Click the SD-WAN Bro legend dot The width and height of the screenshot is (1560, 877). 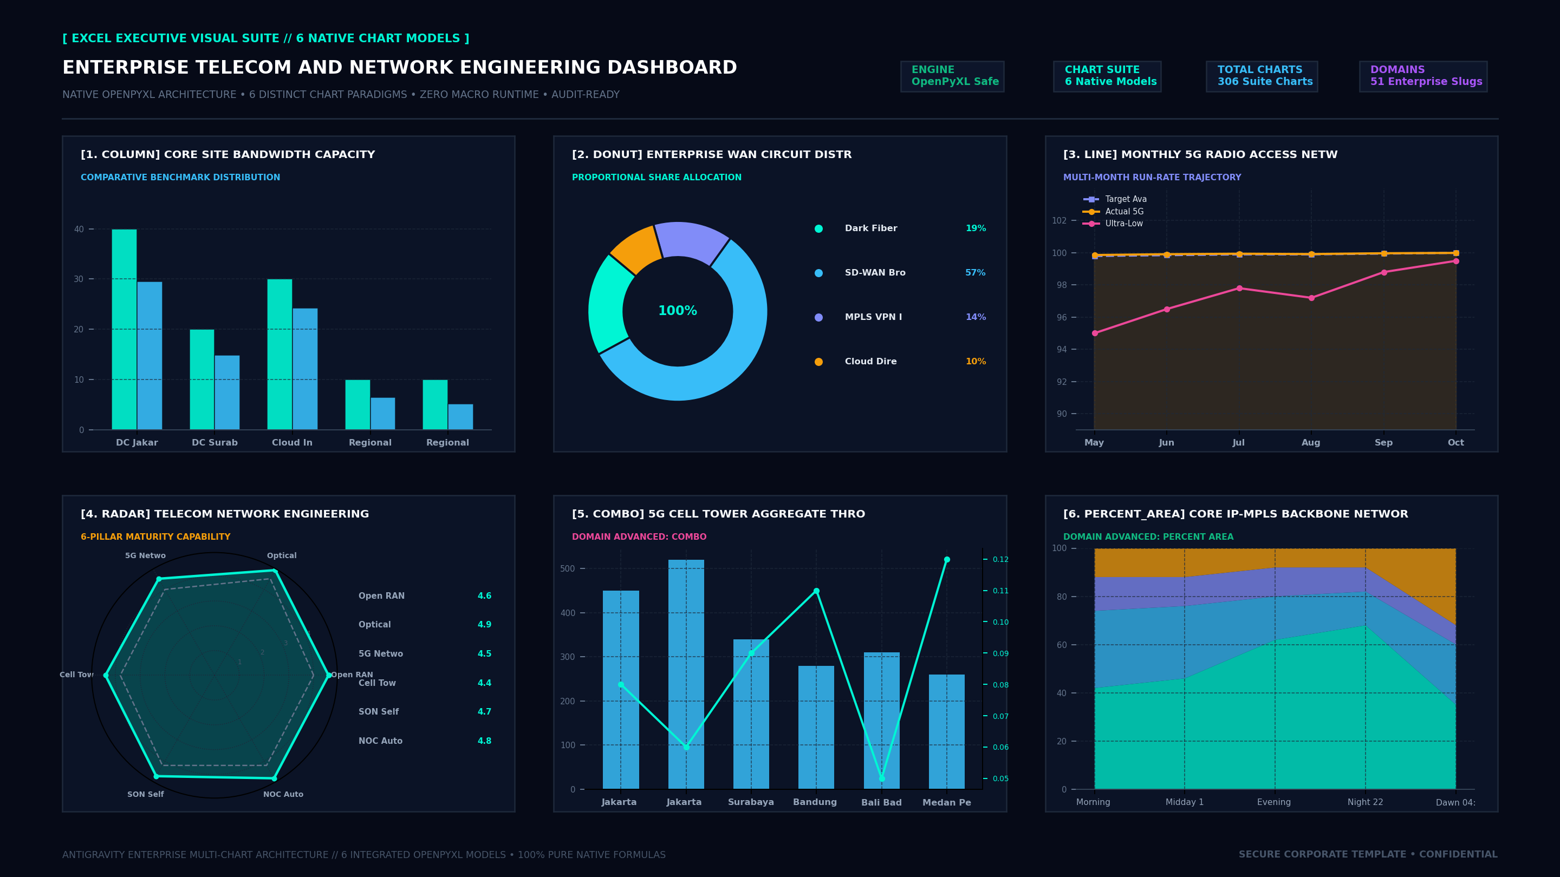(819, 273)
